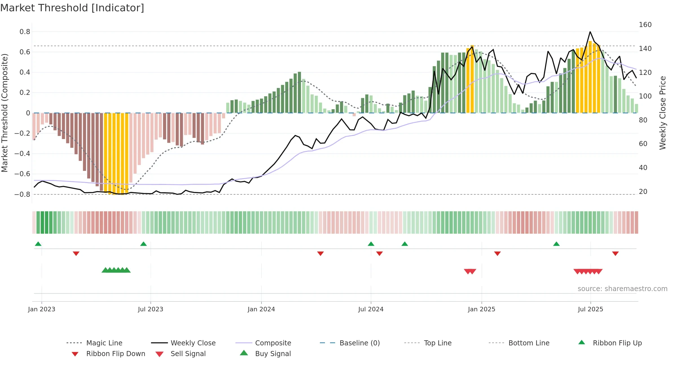Toggle the Sell Signal legend entry

click(181, 354)
